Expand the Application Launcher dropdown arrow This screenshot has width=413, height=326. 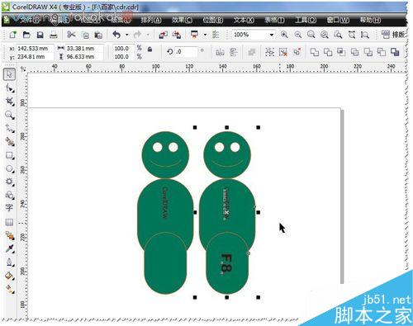tap(205, 35)
